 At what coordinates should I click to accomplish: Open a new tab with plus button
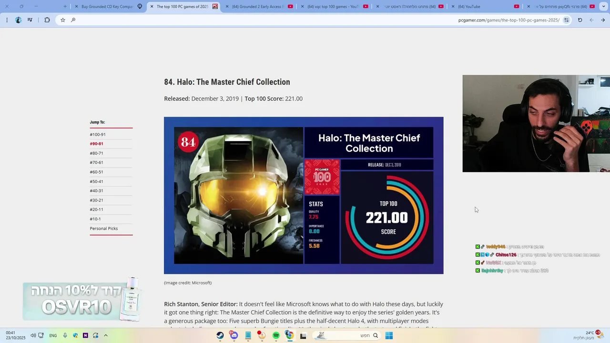click(x=65, y=7)
